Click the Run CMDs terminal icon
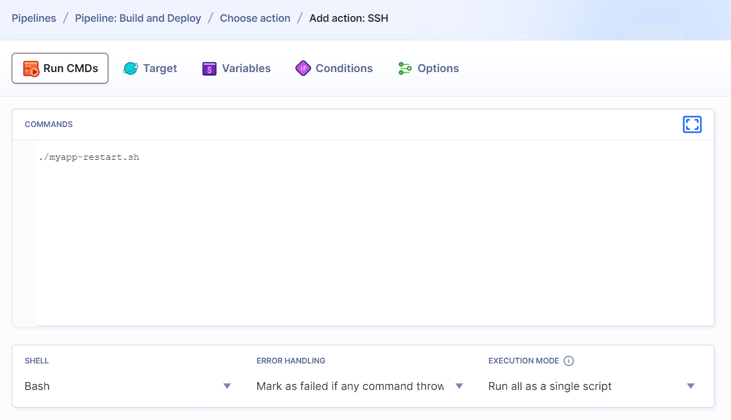The height and width of the screenshot is (420, 731). 31,68
